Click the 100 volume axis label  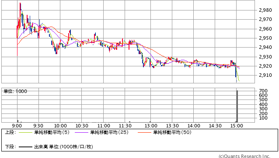pos(263,118)
